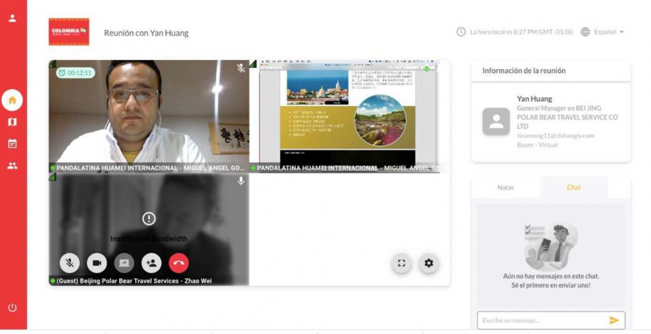Send the chat message with arrow icon
Viewport: 651px width, 334px height.
coord(614,320)
